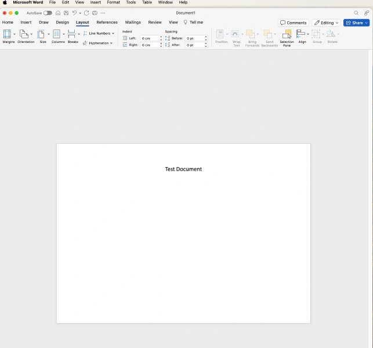Click the Test Document heading text
This screenshot has height=348, width=373.
click(x=183, y=169)
